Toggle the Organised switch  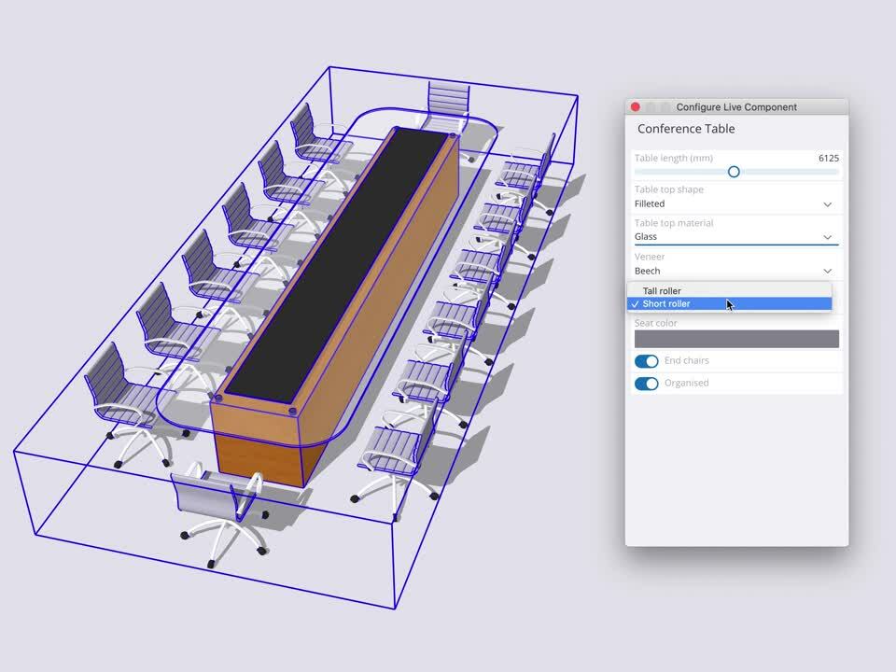click(x=646, y=384)
